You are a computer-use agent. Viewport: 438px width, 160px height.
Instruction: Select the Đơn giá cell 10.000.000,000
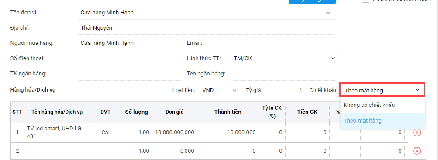point(174,133)
